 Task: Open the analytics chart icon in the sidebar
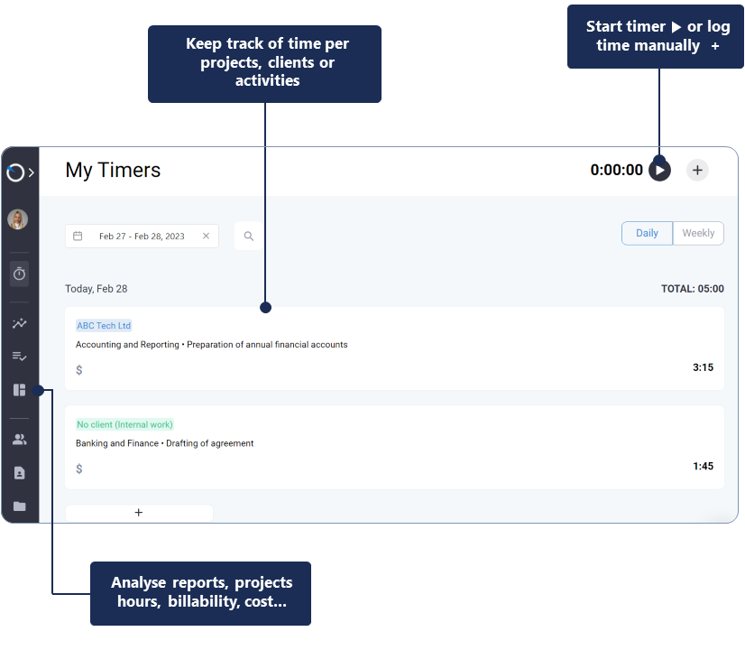tap(20, 323)
